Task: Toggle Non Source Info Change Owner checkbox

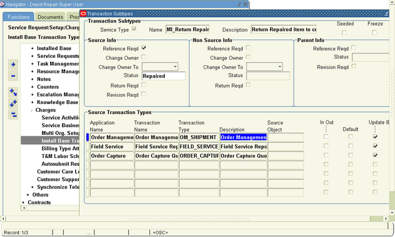Action: coord(248,57)
